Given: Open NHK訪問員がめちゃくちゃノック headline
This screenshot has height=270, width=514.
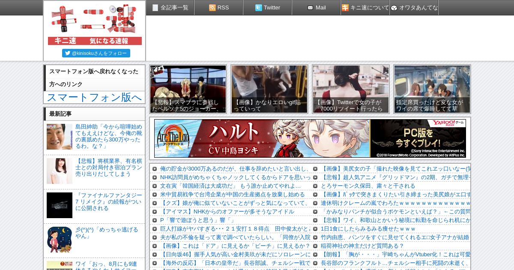Looking at the screenshot, I should click(235, 177).
